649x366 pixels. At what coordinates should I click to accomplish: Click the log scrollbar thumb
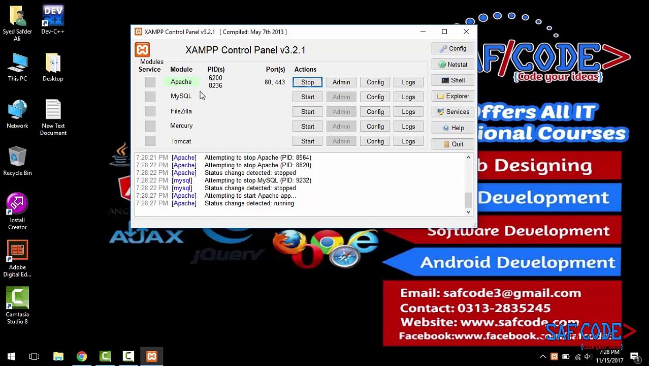click(468, 200)
